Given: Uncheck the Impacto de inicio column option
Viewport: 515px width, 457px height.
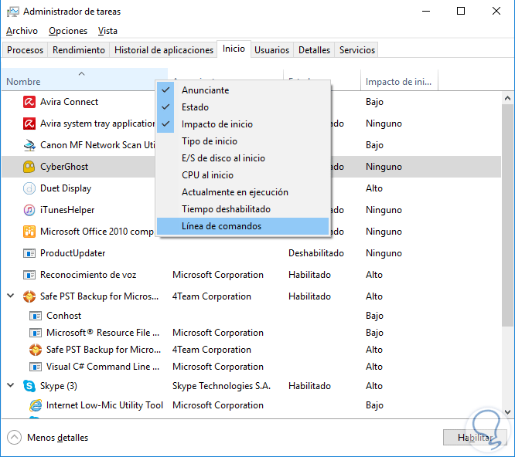Looking at the screenshot, I should [243, 124].
